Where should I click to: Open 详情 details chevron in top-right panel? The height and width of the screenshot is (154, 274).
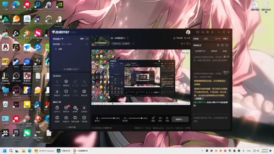click(226, 39)
